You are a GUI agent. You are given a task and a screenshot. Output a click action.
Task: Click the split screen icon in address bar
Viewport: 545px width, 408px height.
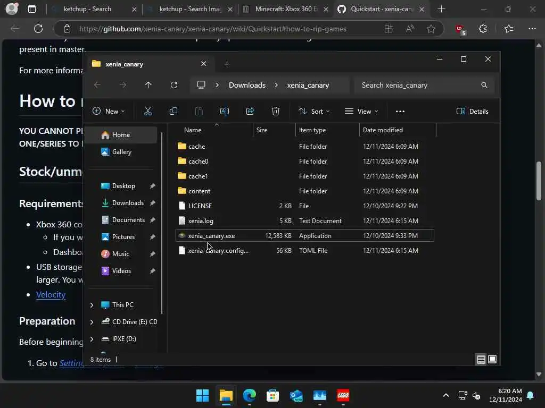[388, 29]
